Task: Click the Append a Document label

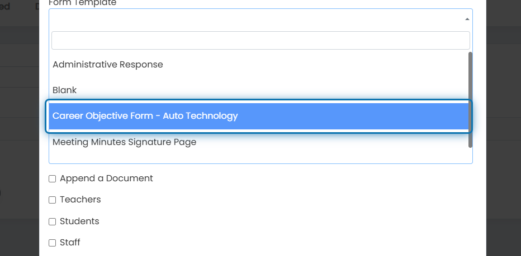Action: tap(106, 178)
